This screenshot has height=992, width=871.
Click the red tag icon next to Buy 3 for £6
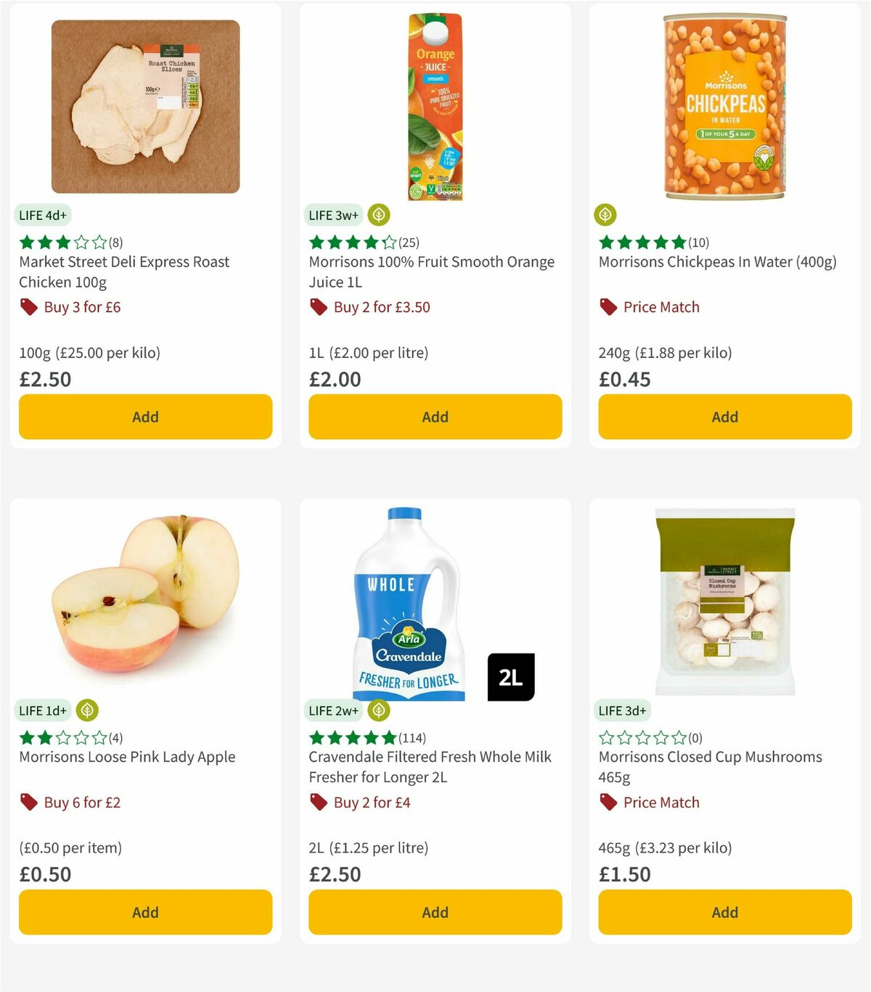(x=29, y=307)
